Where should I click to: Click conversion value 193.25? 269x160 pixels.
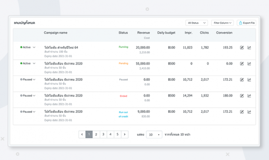(228, 48)
